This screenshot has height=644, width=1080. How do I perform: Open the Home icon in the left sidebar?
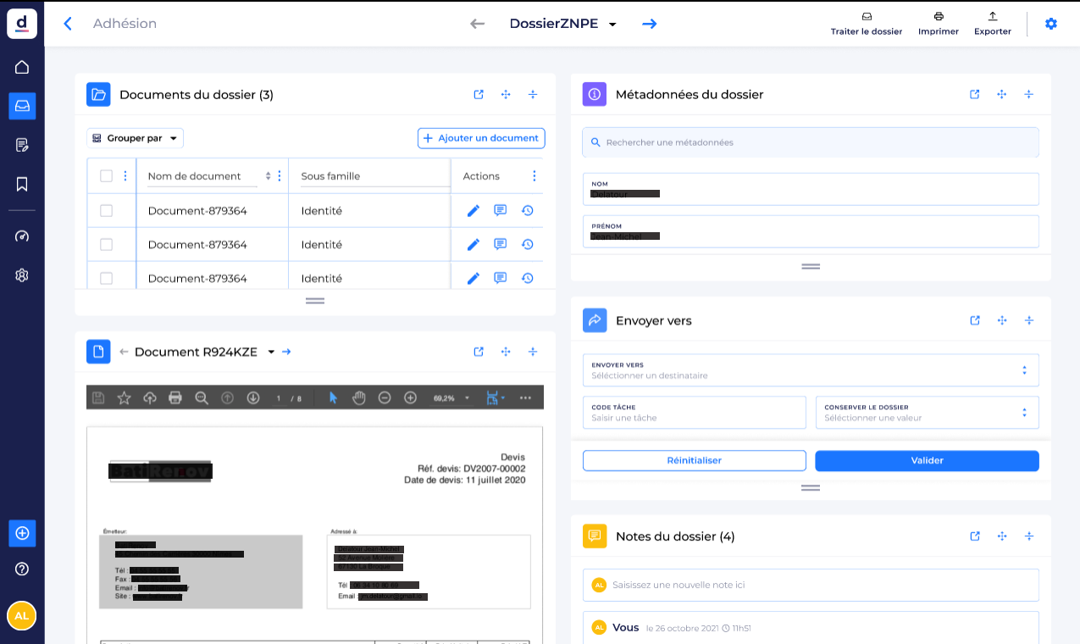click(21, 66)
